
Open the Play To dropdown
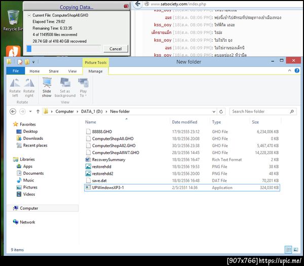click(84, 87)
